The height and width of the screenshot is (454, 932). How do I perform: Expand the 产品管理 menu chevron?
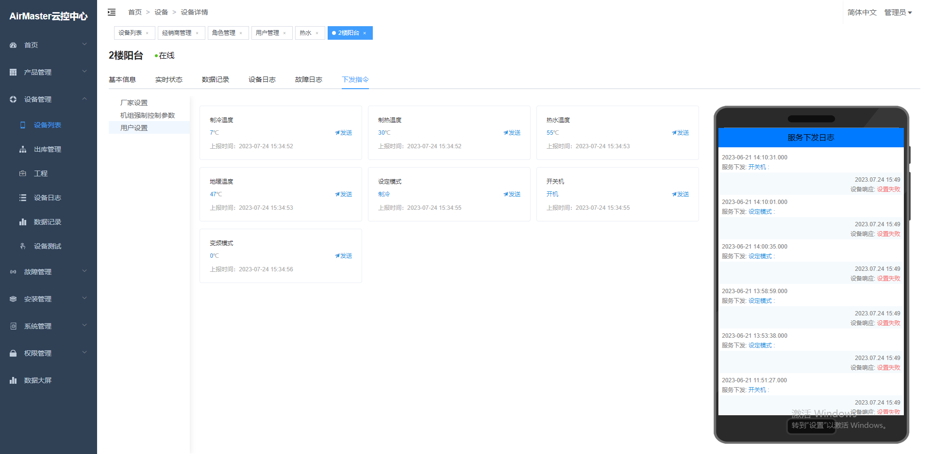point(84,71)
